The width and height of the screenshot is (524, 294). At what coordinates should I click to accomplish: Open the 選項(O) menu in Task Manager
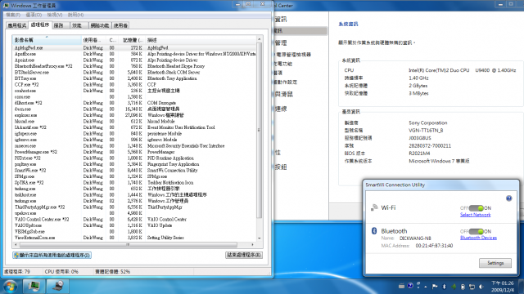tap(34, 15)
